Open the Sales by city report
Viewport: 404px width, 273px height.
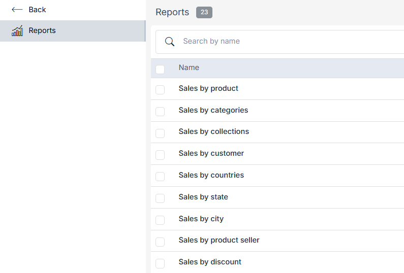click(x=201, y=219)
